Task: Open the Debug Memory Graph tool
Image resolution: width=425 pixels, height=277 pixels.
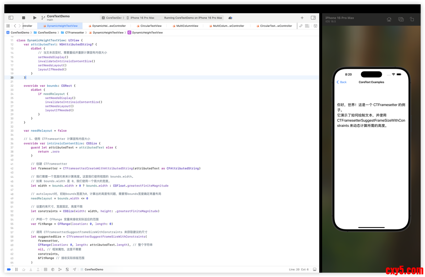Action: pos(60,269)
